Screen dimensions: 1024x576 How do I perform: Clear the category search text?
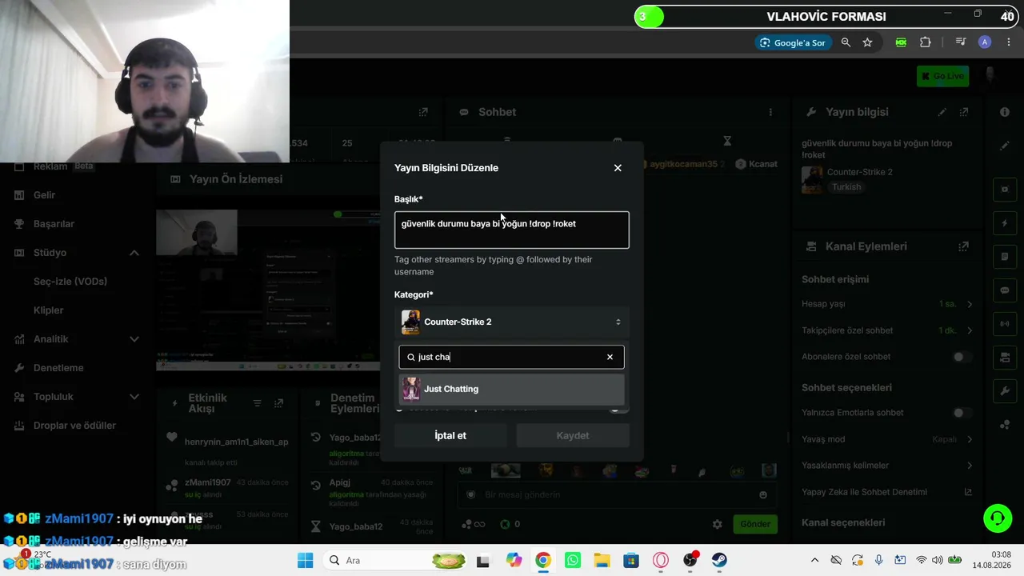610,357
